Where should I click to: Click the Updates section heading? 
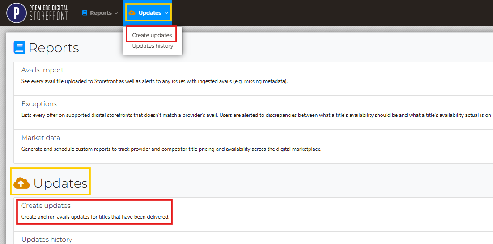(x=60, y=183)
